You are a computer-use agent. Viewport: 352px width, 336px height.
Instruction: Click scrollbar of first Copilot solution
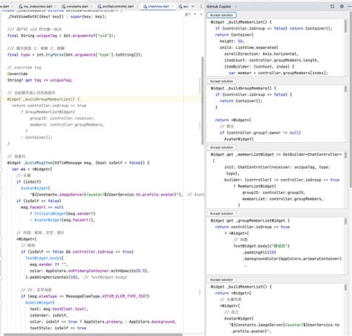(345, 26)
